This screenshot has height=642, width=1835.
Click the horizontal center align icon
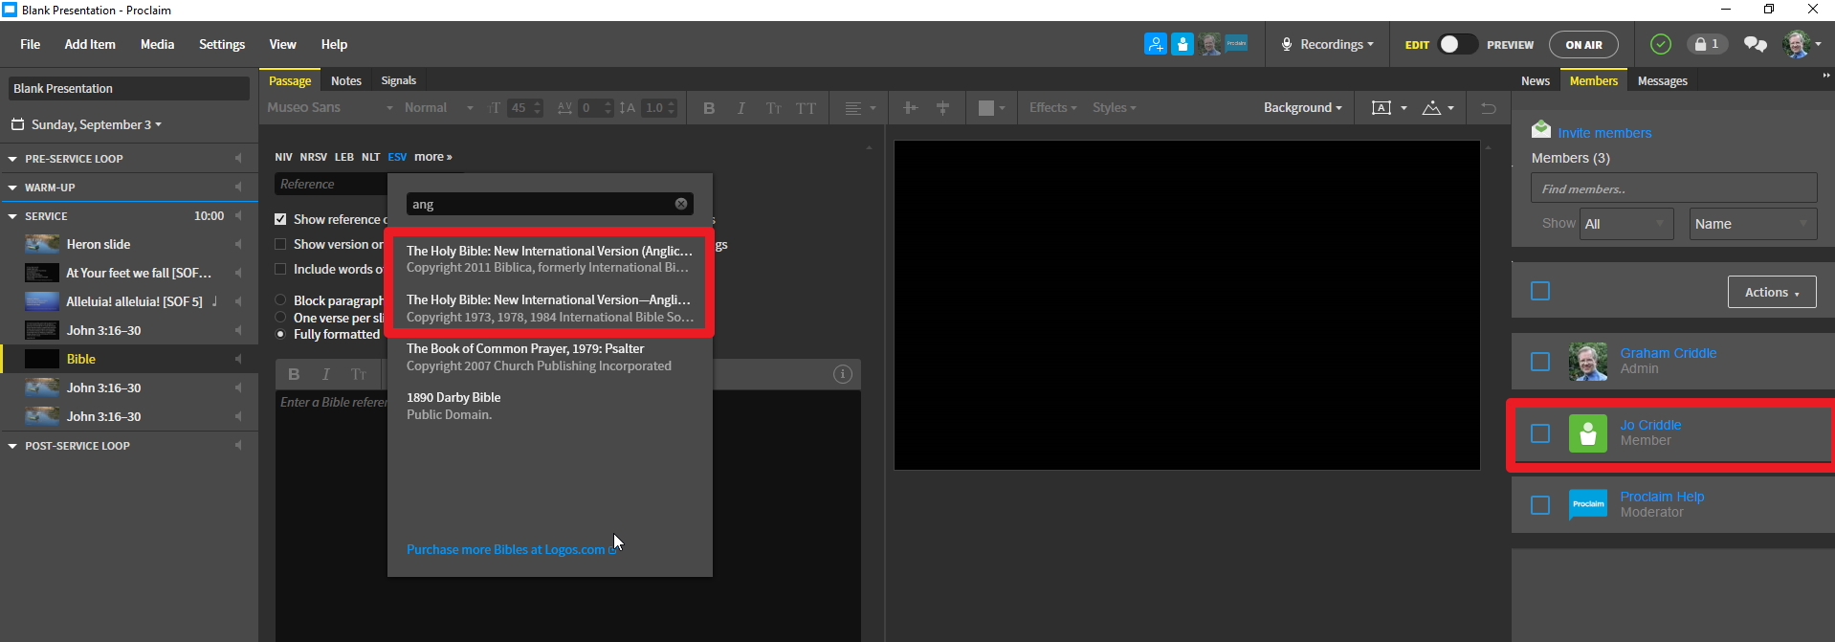[x=942, y=108]
